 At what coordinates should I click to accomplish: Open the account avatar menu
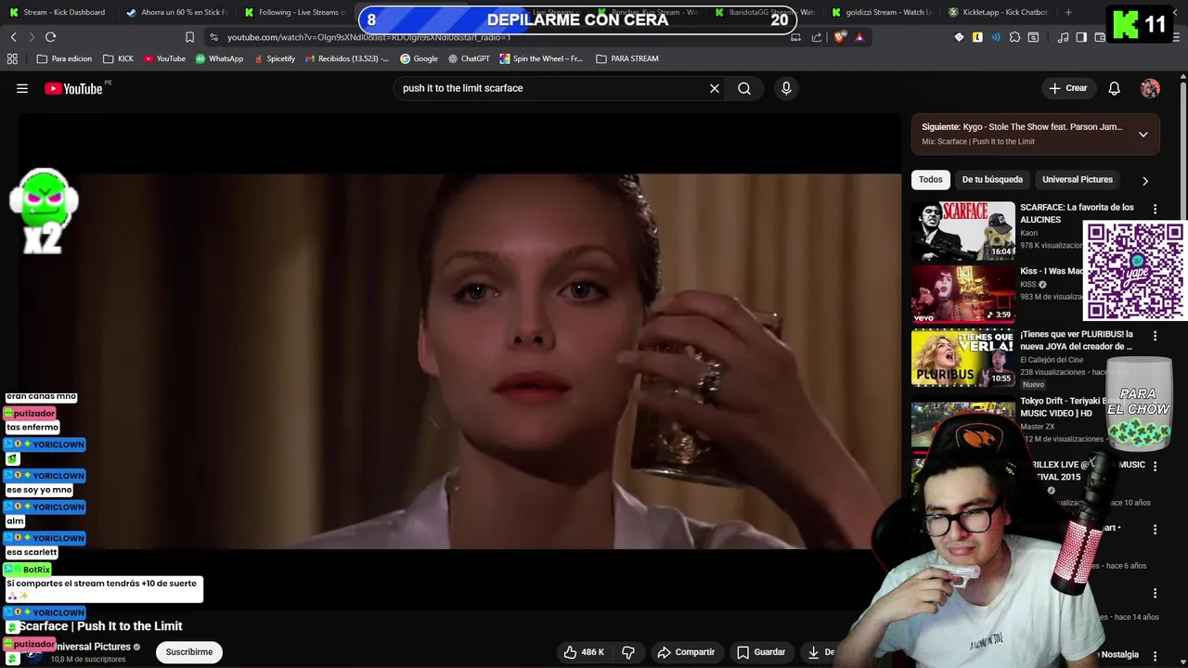tap(1150, 88)
